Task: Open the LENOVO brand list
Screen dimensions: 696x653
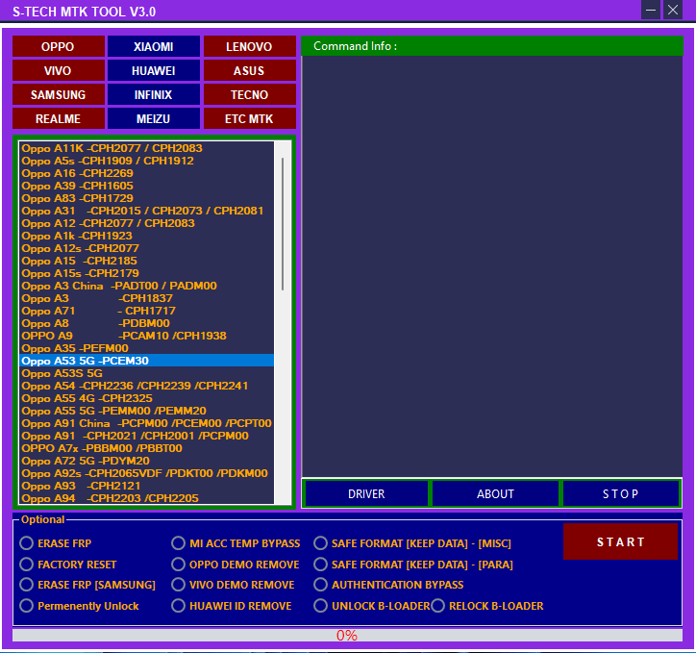Action: [249, 46]
